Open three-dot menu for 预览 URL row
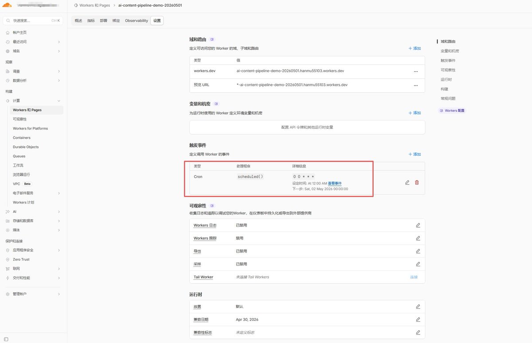 tap(415, 85)
